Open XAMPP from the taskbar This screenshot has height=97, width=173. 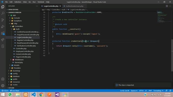[26, 95]
